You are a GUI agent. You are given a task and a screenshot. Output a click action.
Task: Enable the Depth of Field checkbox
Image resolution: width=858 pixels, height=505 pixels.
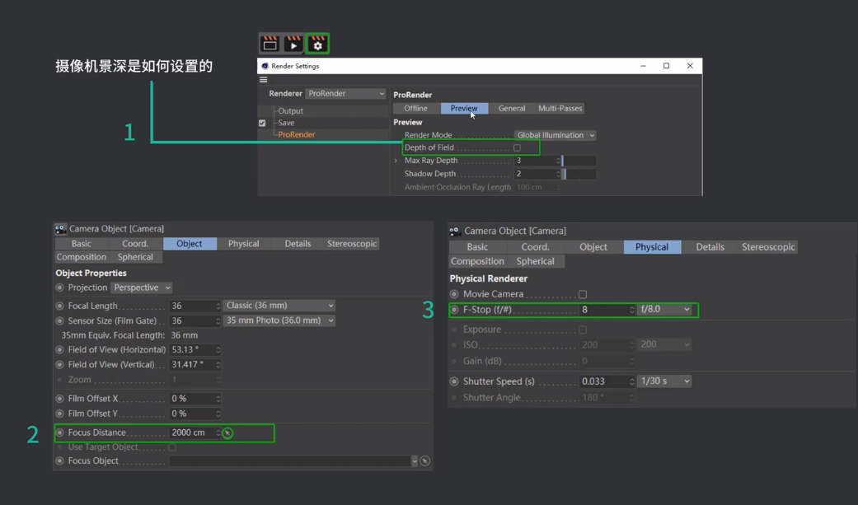pyautogui.click(x=517, y=148)
